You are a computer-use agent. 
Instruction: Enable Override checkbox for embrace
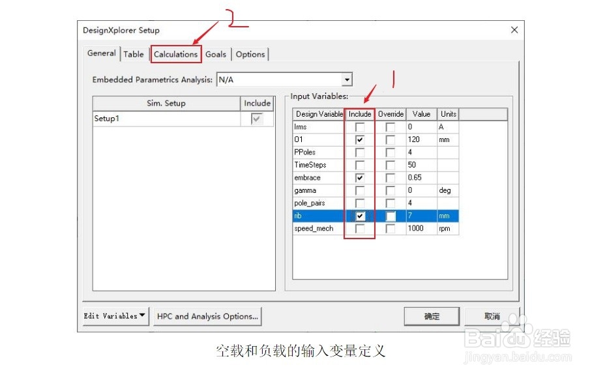pyautogui.click(x=391, y=178)
